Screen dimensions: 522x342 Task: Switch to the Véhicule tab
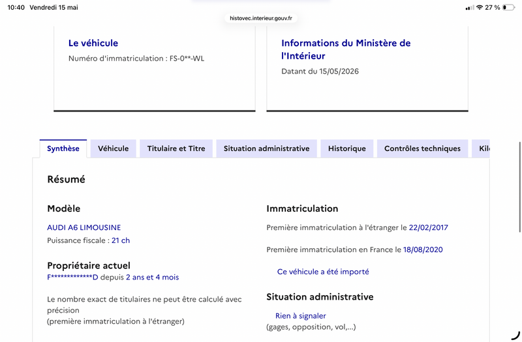(x=113, y=149)
